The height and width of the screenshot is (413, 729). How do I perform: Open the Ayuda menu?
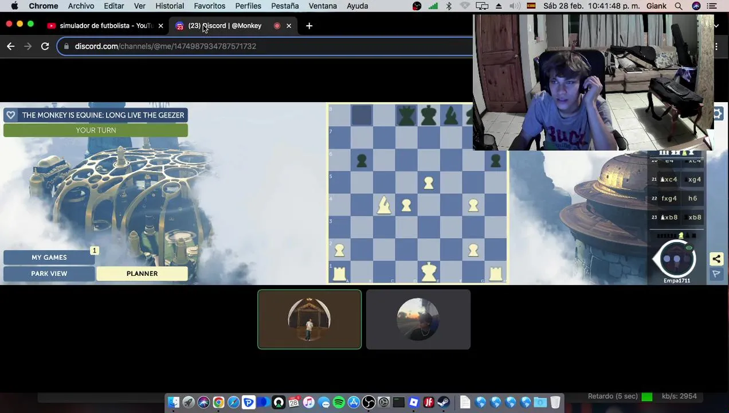pyautogui.click(x=357, y=6)
